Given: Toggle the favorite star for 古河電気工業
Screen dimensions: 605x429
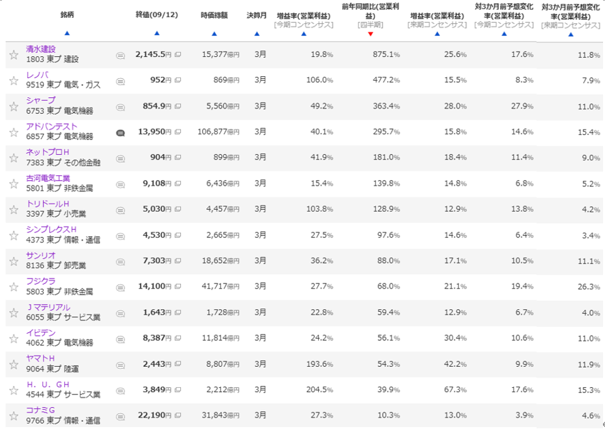Looking at the screenshot, I should 13,184.
